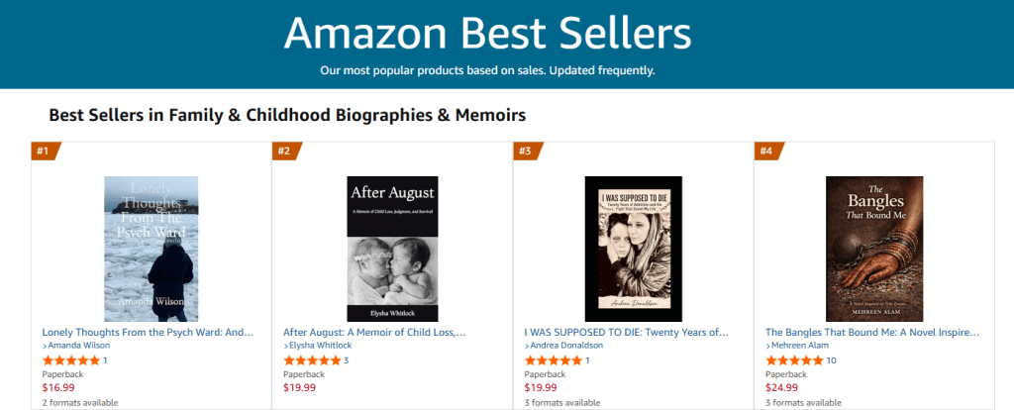This screenshot has height=410, width=1014.
Task: Click After August: A Memoir title link
Action: pyautogui.click(x=374, y=332)
